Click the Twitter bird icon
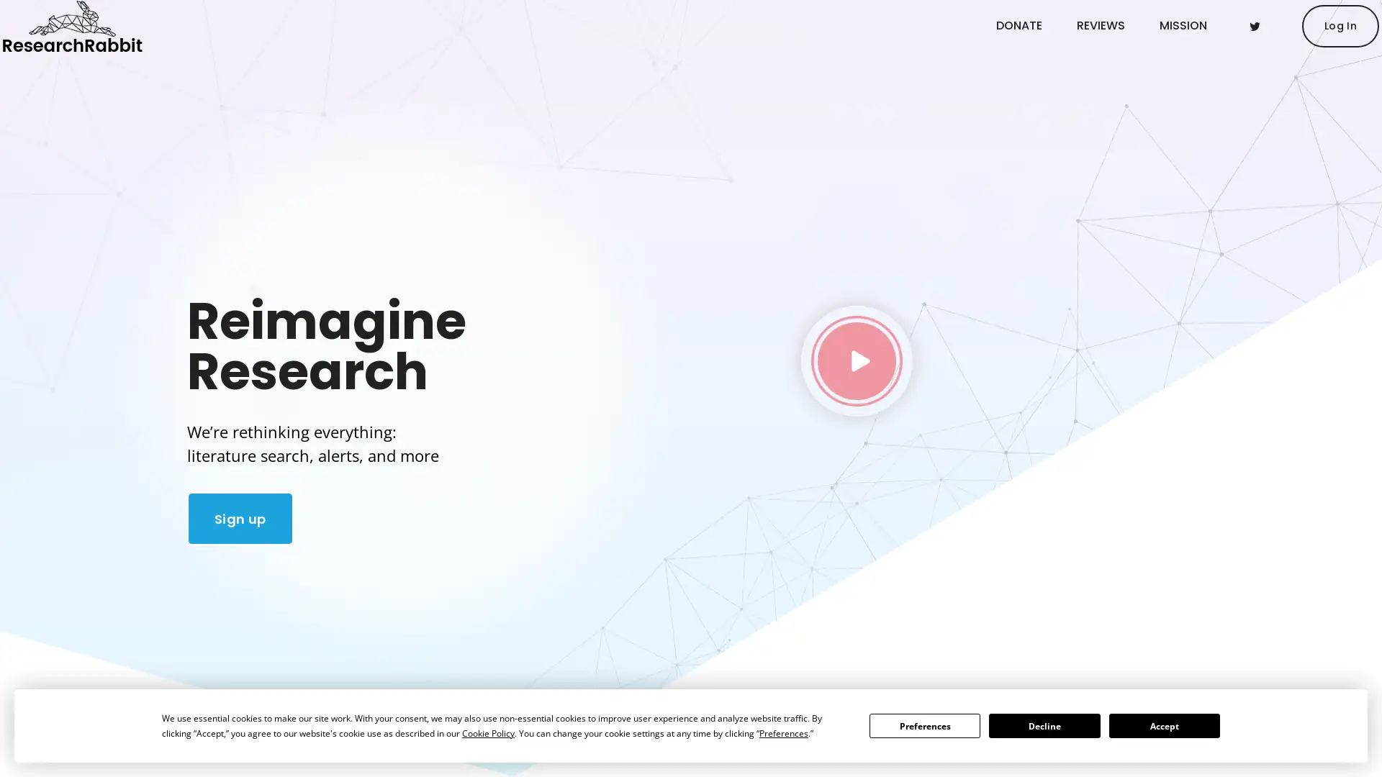Screen dimensions: 1382x777 click(1254, 26)
